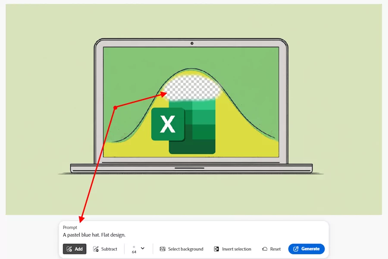Viewport: 388px width, 259px height.
Task: Click the Select background image icon
Action: tap(163, 249)
